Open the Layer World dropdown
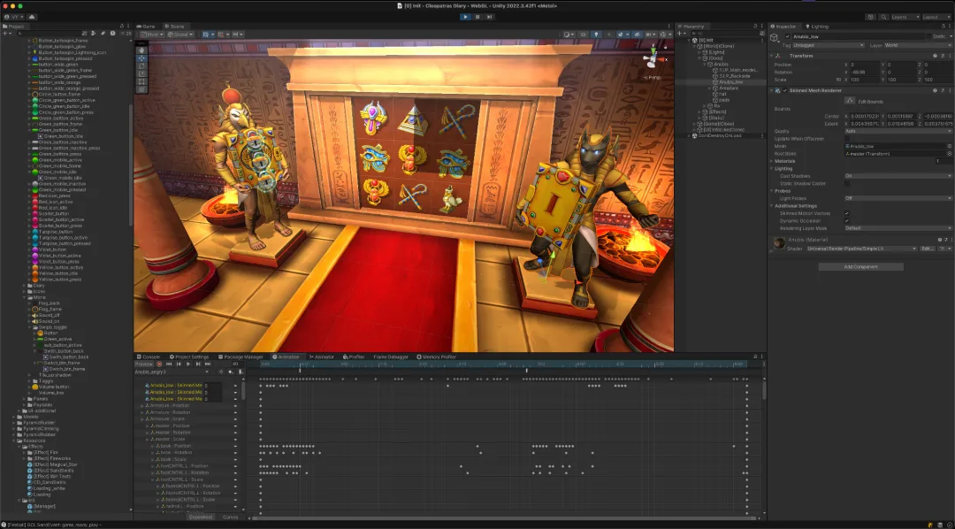The width and height of the screenshot is (955, 529). pos(917,45)
